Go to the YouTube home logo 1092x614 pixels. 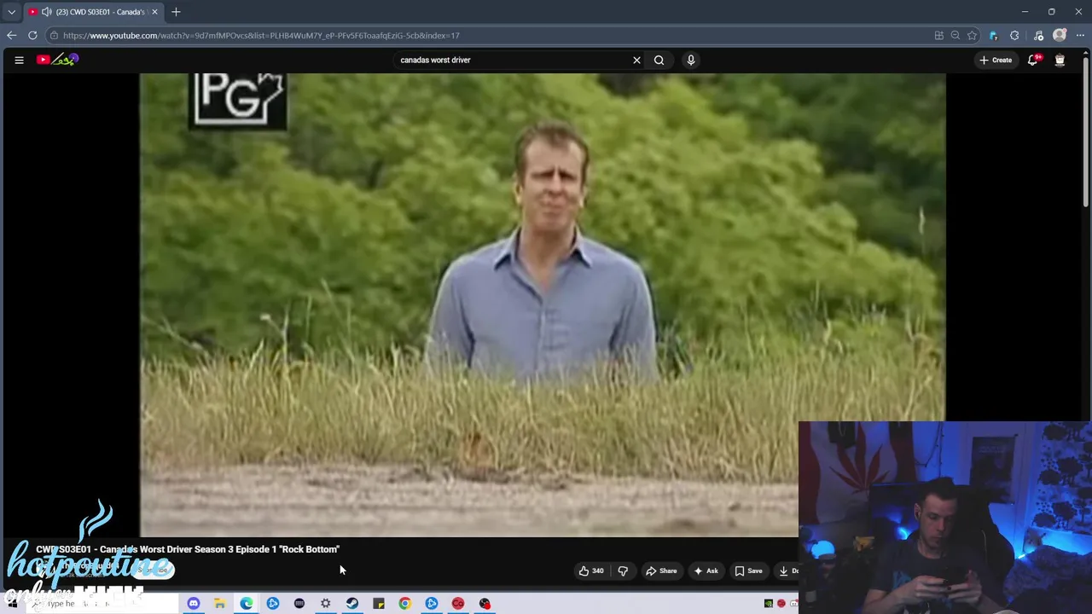[57, 60]
